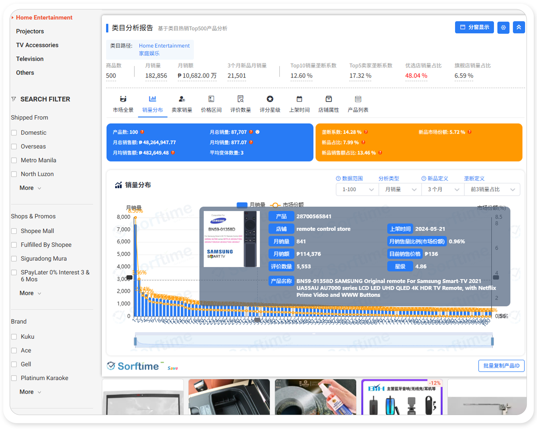Select the 卖家销量 seller sales icon
Image resolution: width=537 pixels, height=429 pixels.
tap(182, 103)
